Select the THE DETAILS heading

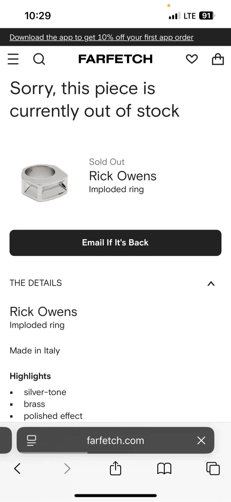pos(36,283)
